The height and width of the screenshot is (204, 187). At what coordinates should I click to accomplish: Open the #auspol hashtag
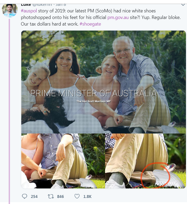29,11
